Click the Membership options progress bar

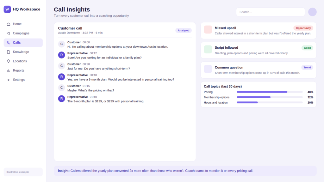270,97
